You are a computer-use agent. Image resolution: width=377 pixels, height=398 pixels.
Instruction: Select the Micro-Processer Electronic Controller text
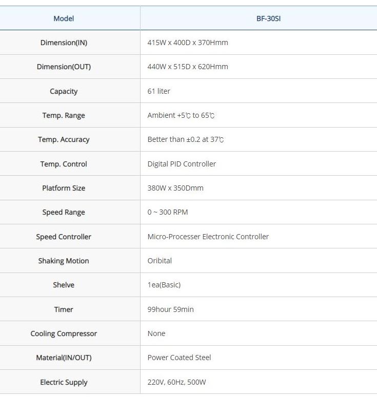[208, 237]
